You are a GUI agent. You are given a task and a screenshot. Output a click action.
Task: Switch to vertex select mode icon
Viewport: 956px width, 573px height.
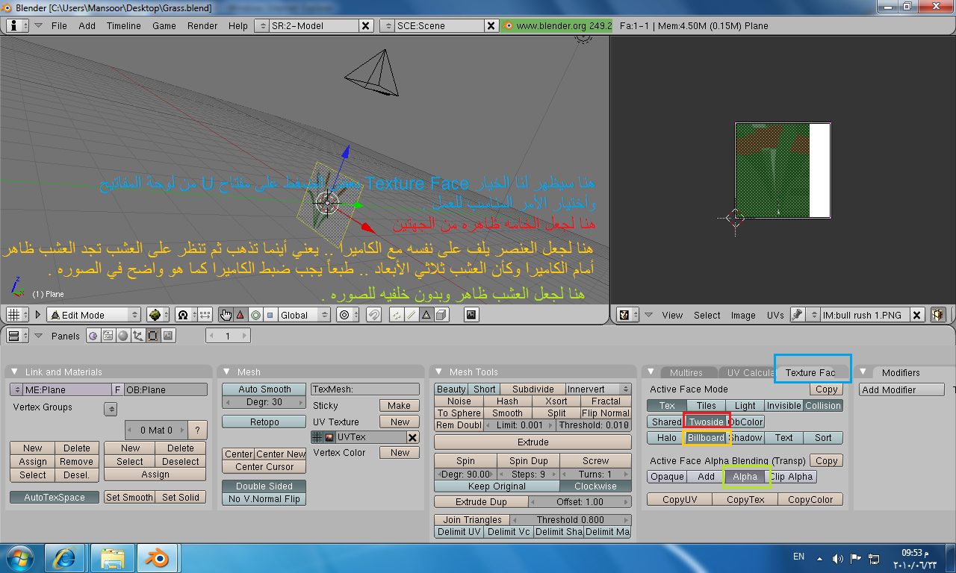point(397,315)
